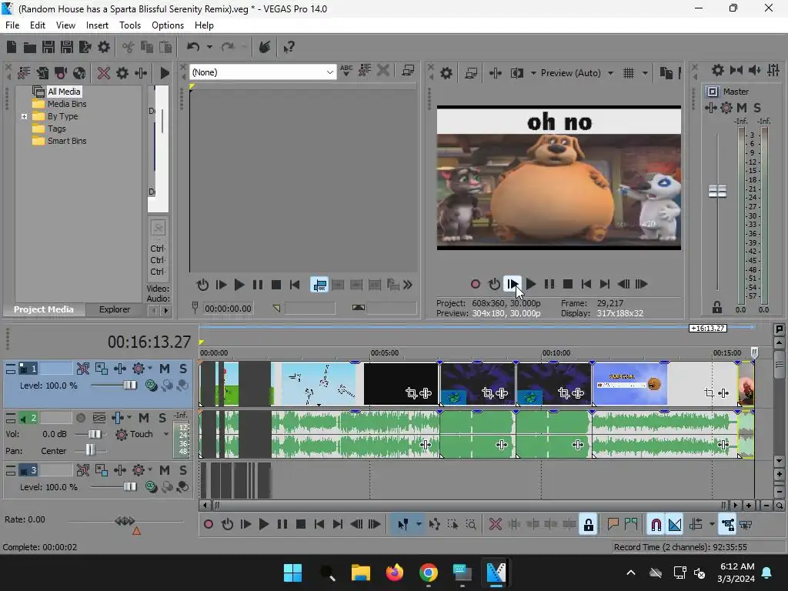
Task: Delete selection with bottom toolbar red X
Action: 495,525
